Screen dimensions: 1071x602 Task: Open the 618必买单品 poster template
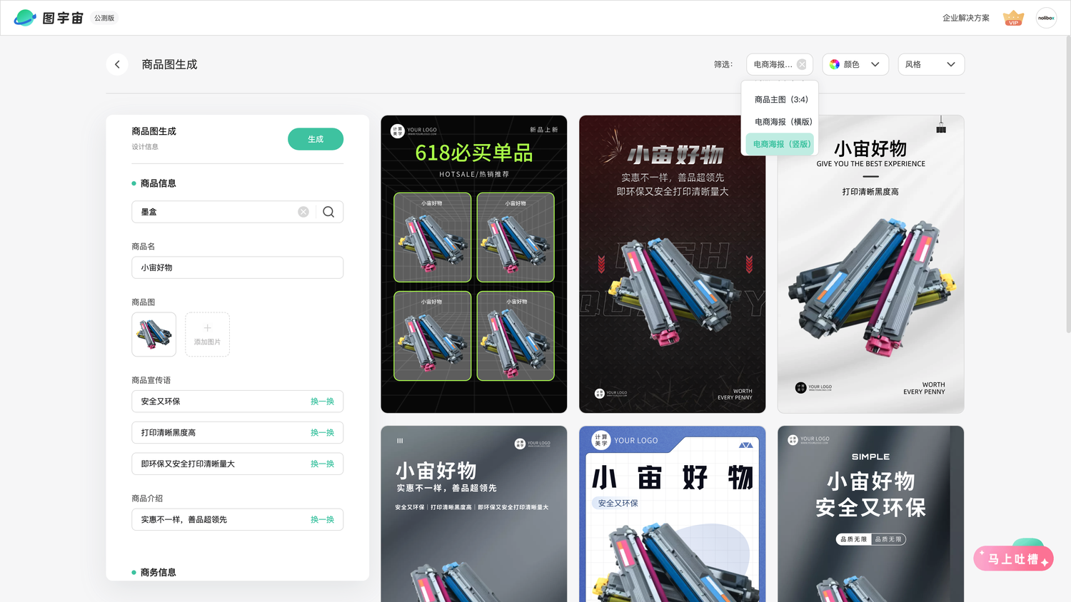474,264
